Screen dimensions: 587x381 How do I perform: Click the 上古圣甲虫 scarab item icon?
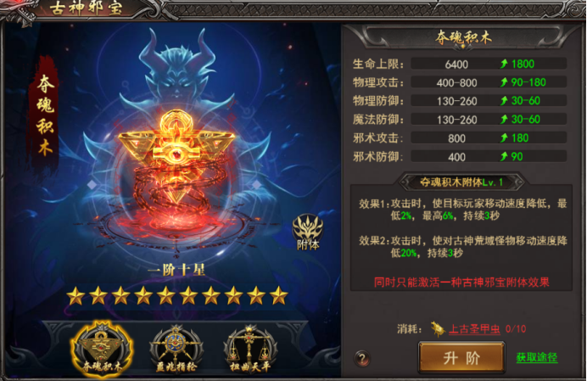coord(437,329)
